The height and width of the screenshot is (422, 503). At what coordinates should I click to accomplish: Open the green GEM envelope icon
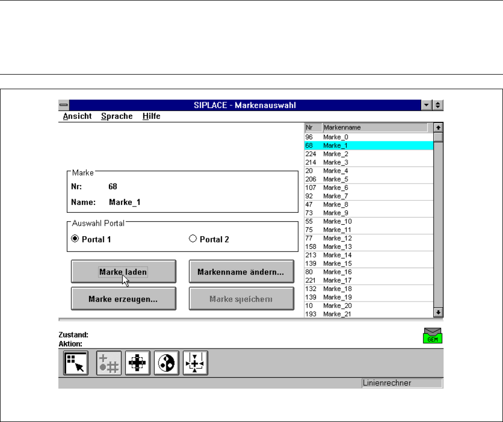click(433, 335)
